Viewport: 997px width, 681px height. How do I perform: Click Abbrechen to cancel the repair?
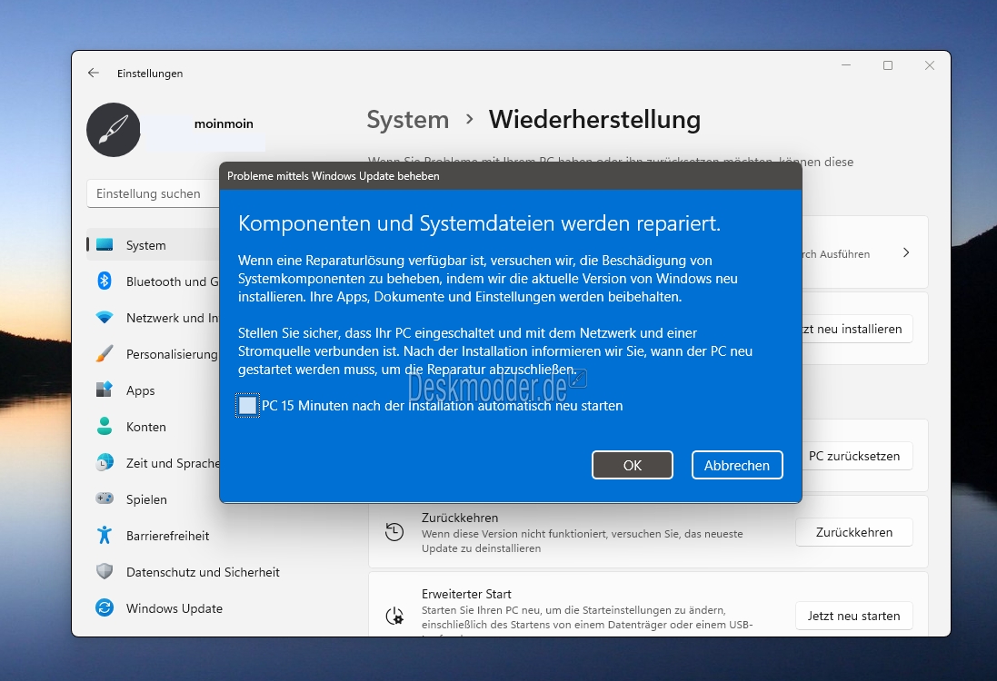pos(737,465)
